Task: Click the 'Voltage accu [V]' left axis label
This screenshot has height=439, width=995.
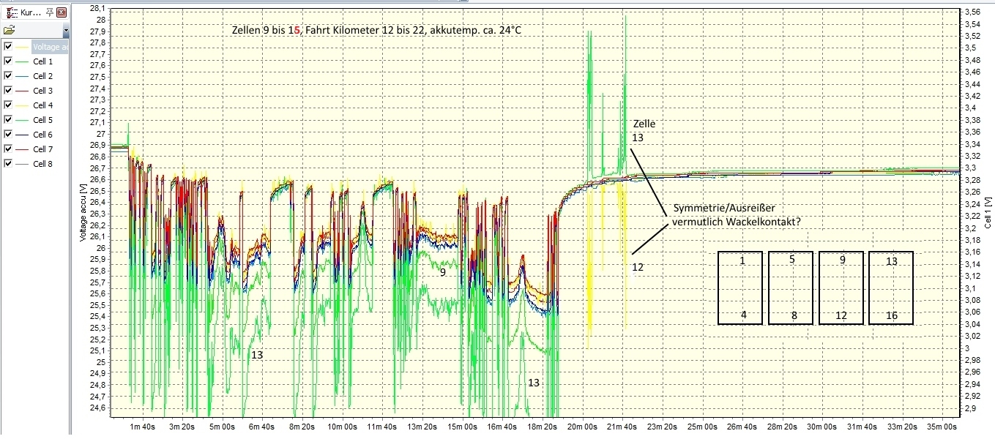Action: pyautogui.click(x=83, y=212)
